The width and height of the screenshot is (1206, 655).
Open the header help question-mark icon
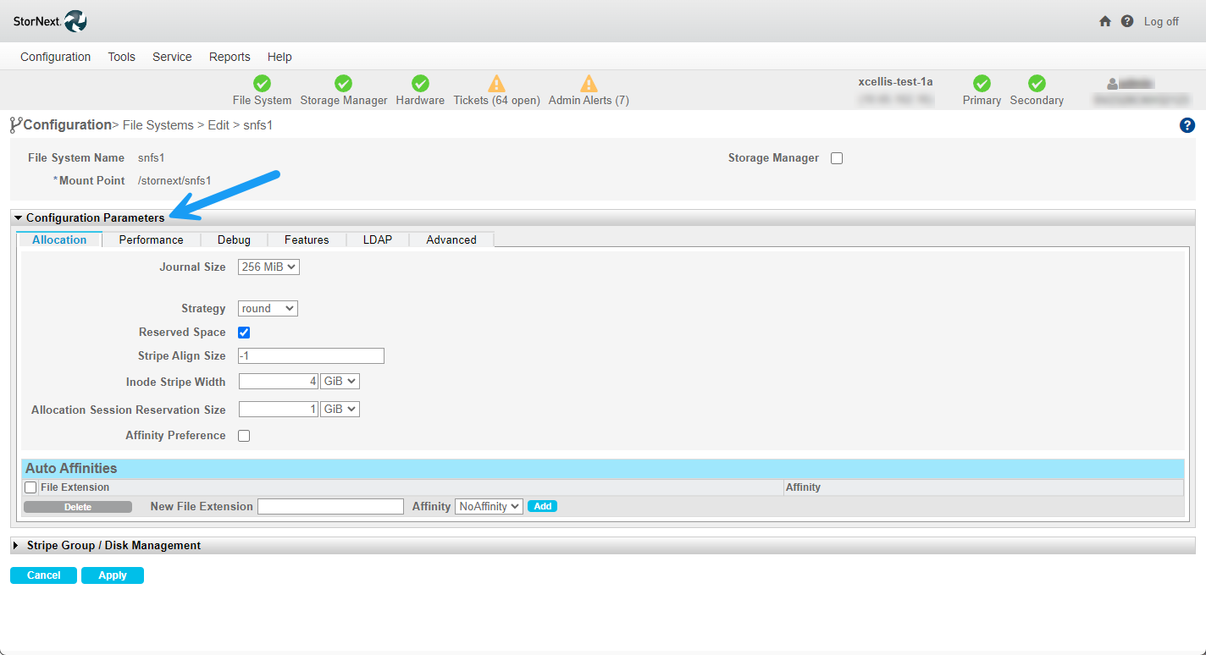coord(1127,21)
